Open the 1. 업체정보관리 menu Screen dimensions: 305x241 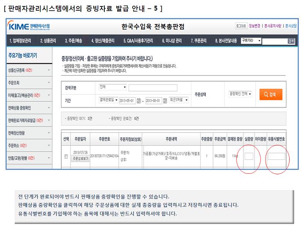[x=20, y=41]
